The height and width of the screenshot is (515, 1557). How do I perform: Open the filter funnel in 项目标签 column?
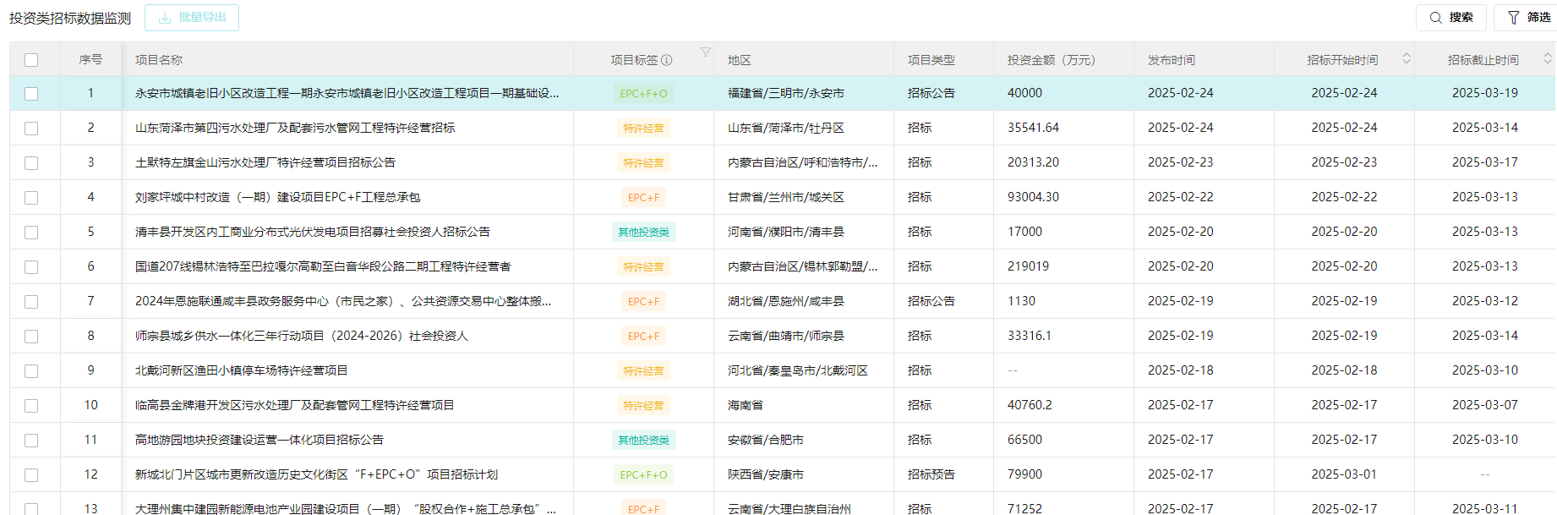click(x=705, y=52)
